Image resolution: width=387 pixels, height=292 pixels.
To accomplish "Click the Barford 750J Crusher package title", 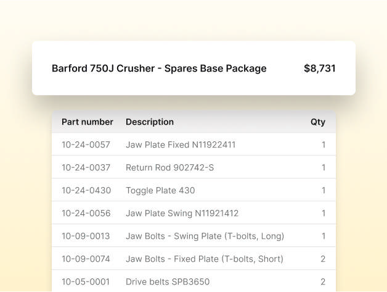I will pos(159,69).
